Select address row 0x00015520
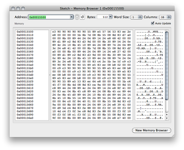184x150 pixels. (x=25, y=38)
